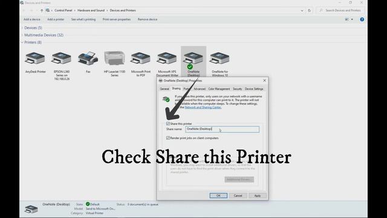Viewport: 387px width, 218px height.
Task: Select the EPSON L380 Series printer
Action: point(62,58)
